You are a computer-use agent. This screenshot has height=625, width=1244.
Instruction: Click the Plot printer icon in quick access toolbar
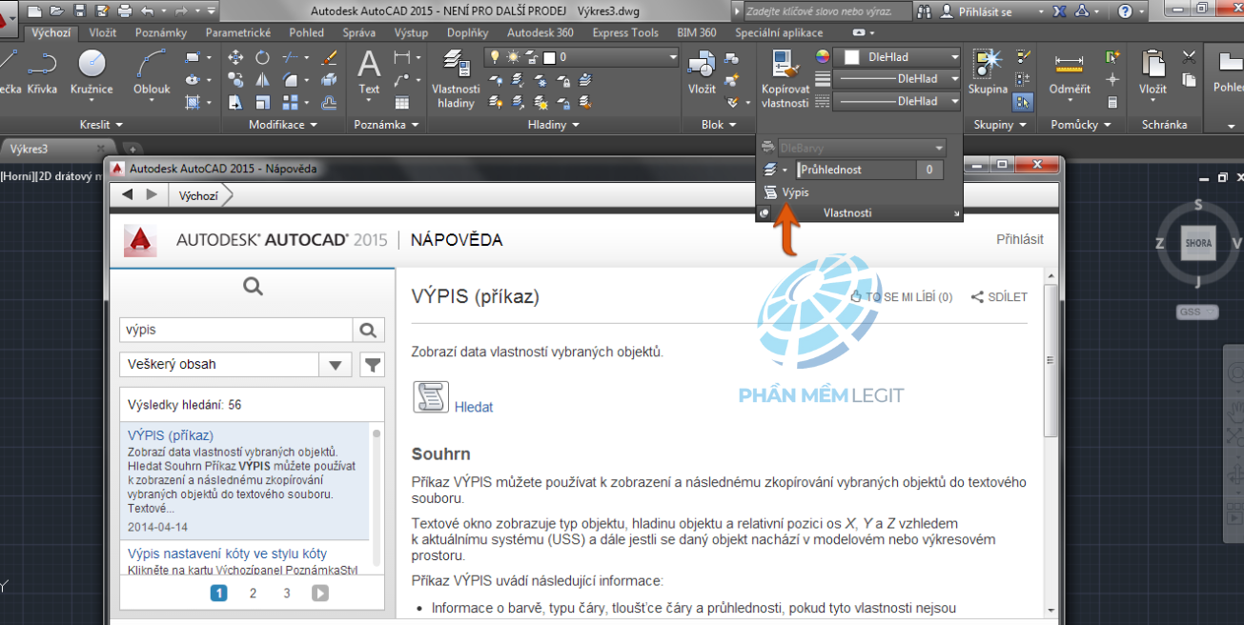tap(124, 11)
